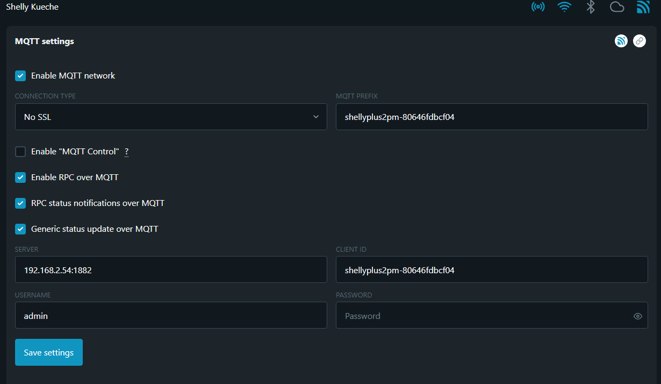Image resolution: width=661 pixels, height=384 pixels.
Task: Click the Bluetooth status icon
Action: pyautogui.click(x=591, y=7)
